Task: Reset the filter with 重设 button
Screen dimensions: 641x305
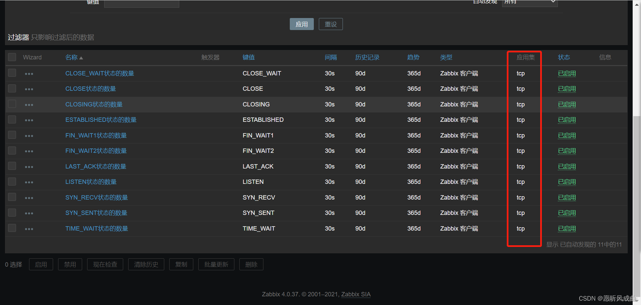Action: (x=331, y=24)
